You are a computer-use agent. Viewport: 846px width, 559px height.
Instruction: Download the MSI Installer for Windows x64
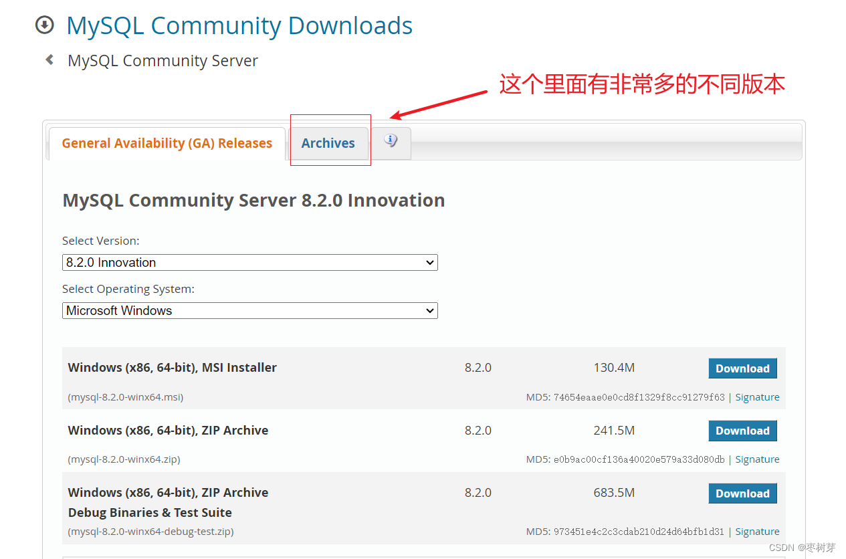click(742, 368)
